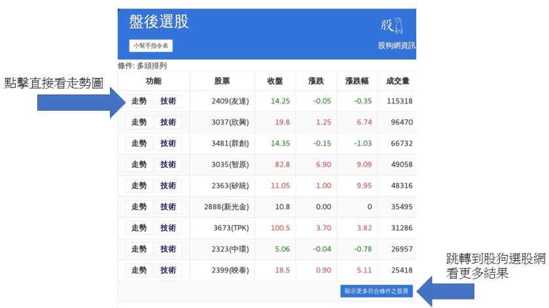549x308 pixels.
Task: Click closing price 100.5
Action: point(280,227)
